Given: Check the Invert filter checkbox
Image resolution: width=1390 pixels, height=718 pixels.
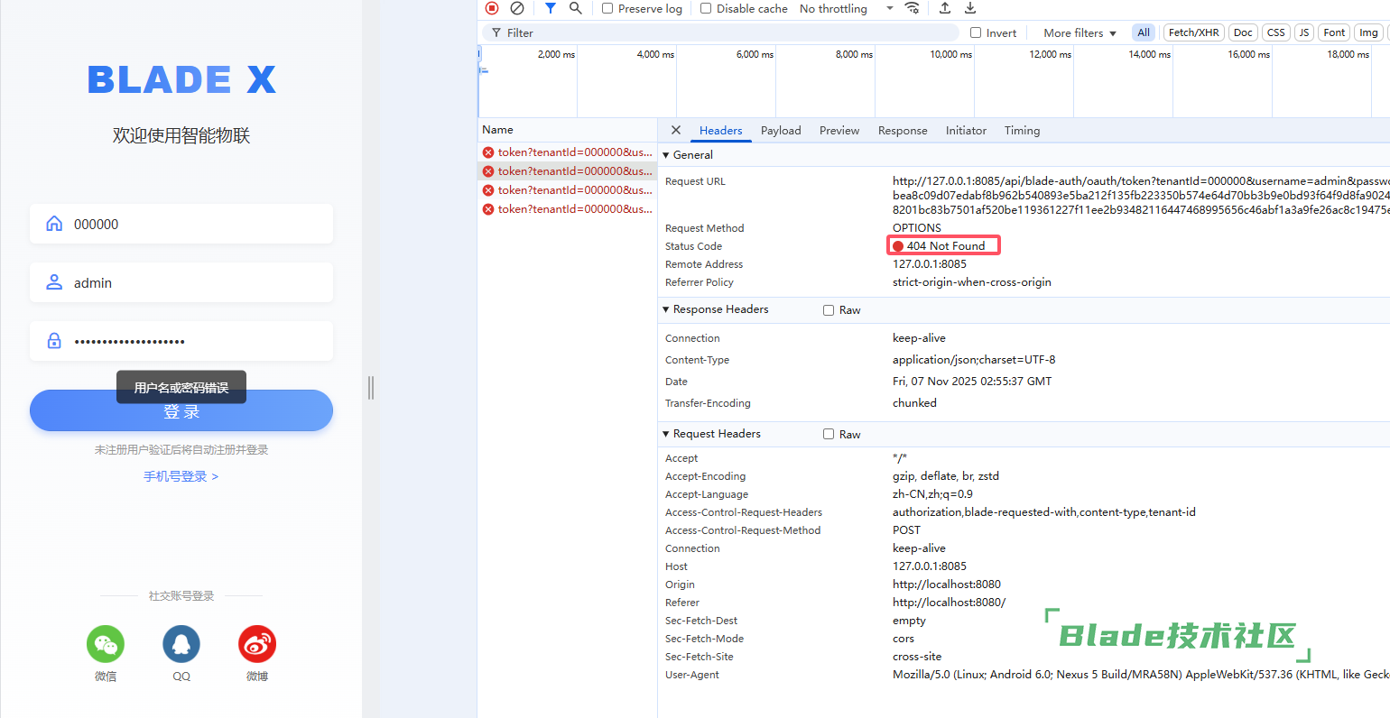Looking at the screenshot, I should pos(976,32).
